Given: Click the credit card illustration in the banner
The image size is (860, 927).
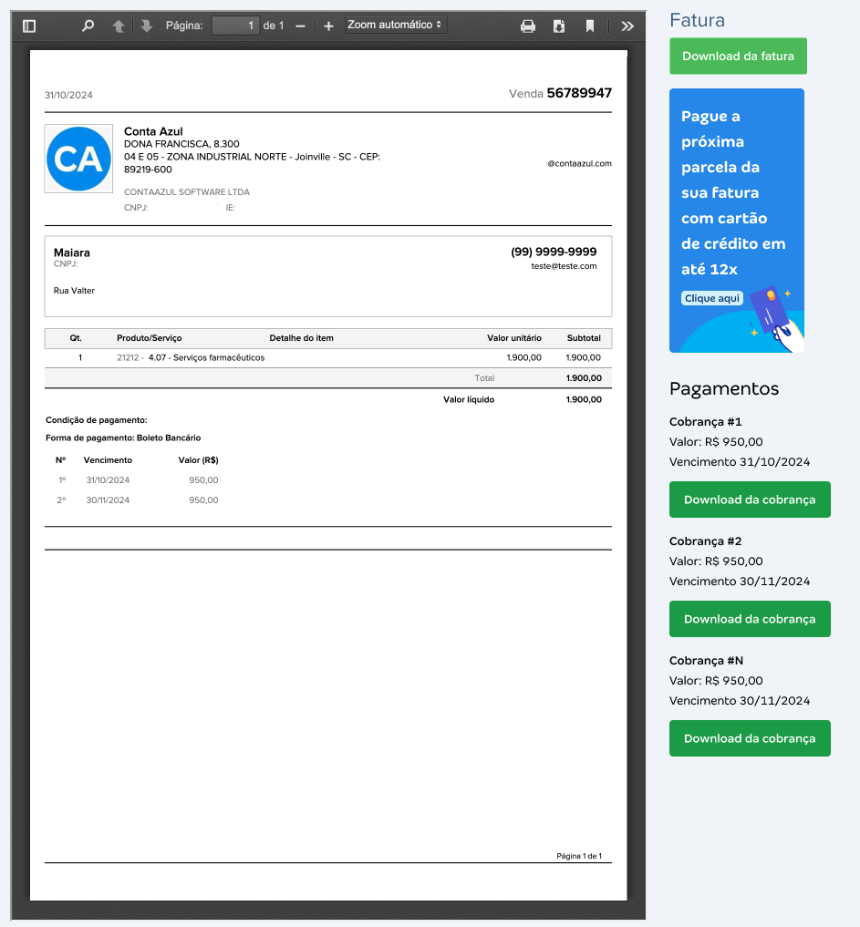Looking at the screenshot, I should (x=777, y=316).
